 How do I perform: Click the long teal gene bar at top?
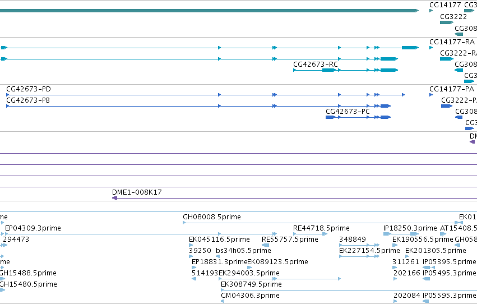[x=209, y=11]
